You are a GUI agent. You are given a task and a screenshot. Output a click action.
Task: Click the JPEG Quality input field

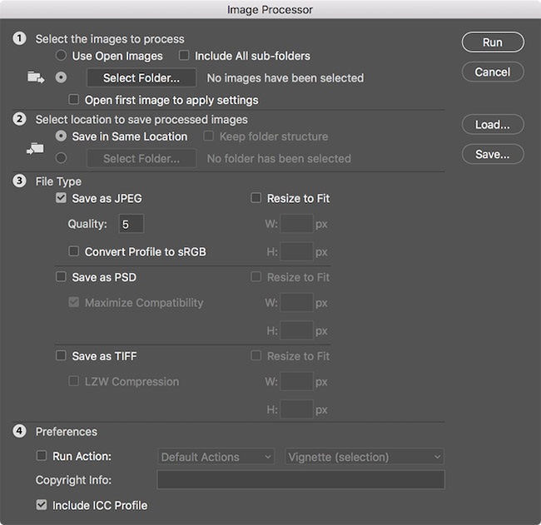coord(131,224)
